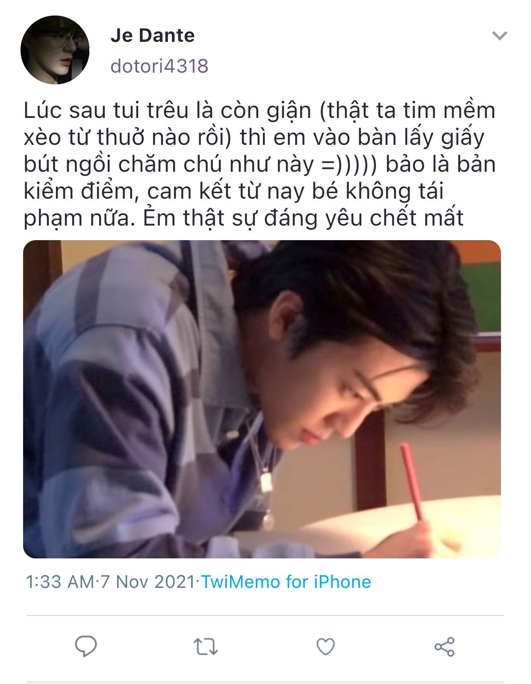The width and height of the screenshot is (531, 684).
Task: Open Je Dante's round profile avatar
Action: click(x=55, y=50)
